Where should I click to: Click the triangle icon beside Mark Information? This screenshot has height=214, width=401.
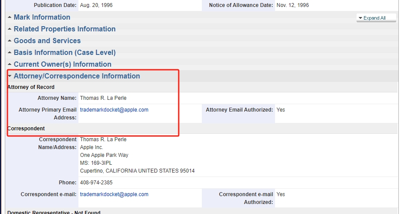pos(10,17)
